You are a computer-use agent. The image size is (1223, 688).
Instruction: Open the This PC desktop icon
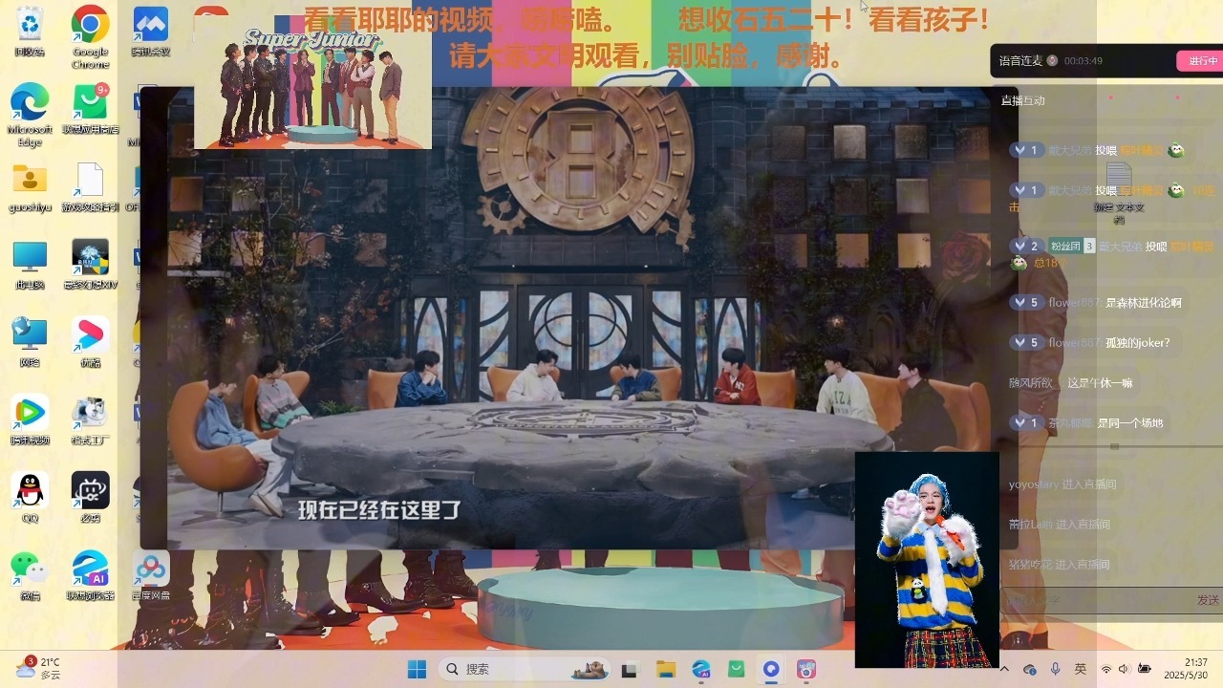click(30, 265)
